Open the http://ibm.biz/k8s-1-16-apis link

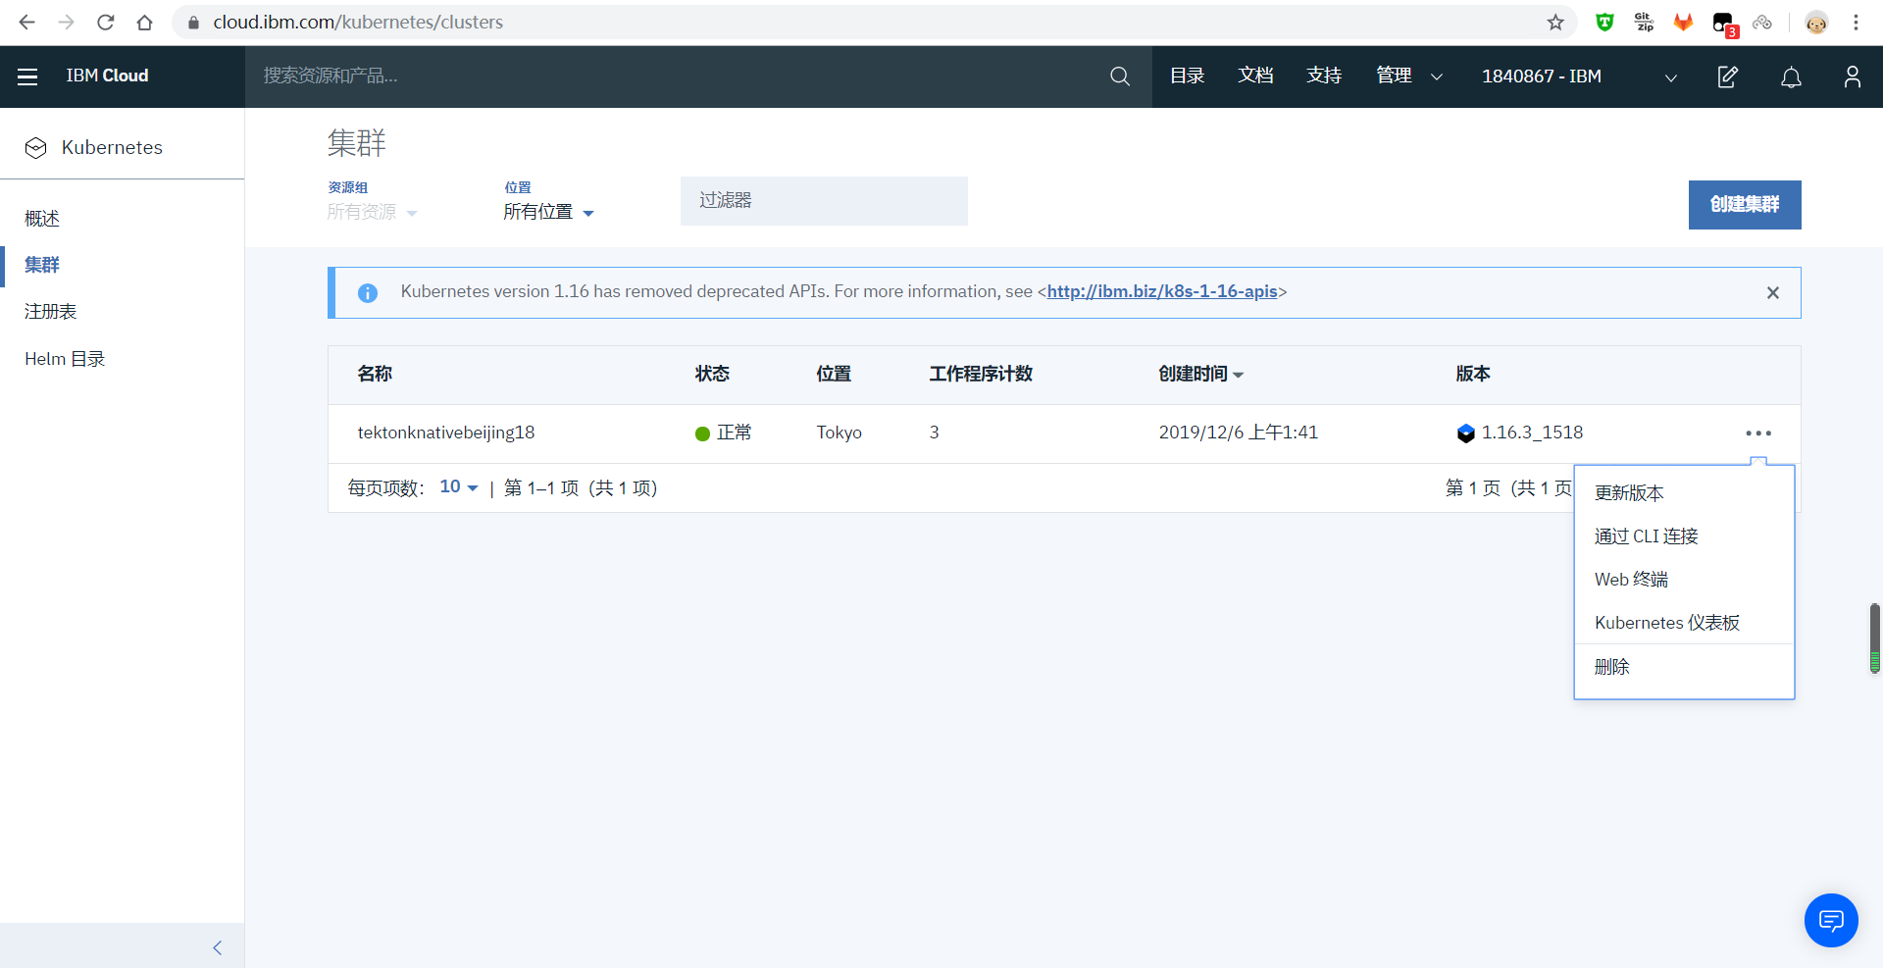(x=1162, y=291)
